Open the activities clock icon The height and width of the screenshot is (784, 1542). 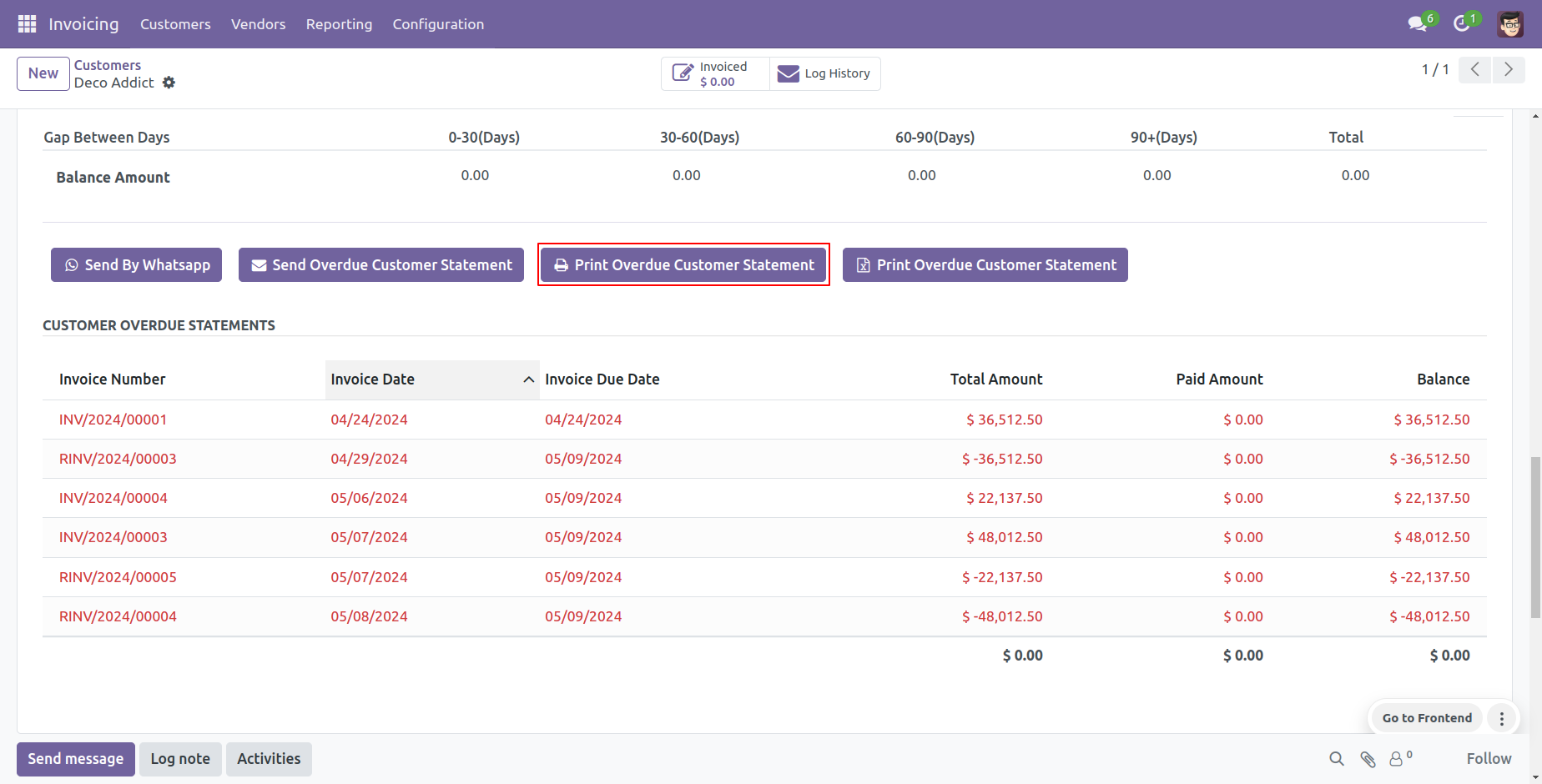tap(1462, 24)
